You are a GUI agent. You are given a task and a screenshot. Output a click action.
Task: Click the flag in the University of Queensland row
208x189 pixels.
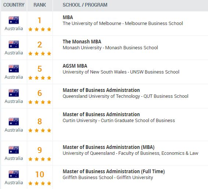click(14, 150)
